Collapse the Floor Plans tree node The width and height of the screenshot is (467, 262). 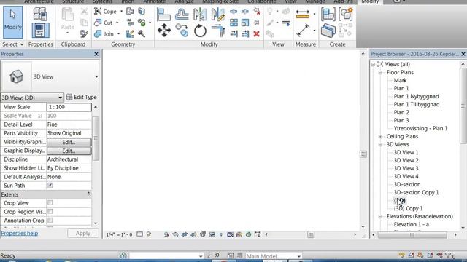380,73
